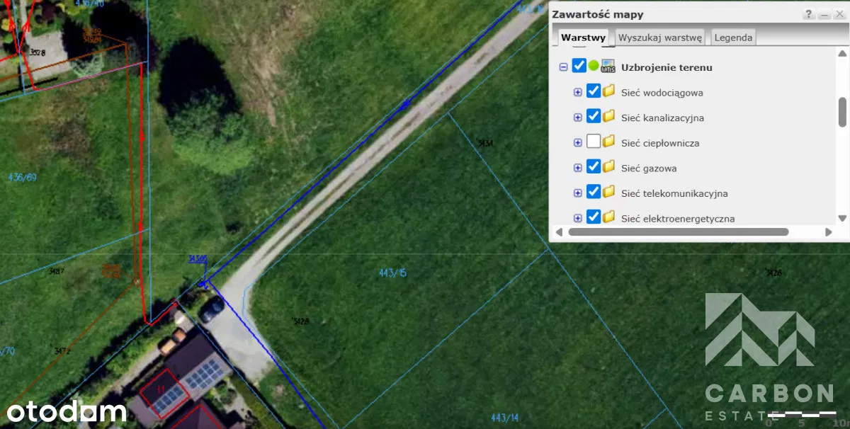Image resolution: width=850 pixels, height=429 pixels.
Task: Click the right arrow of horizontal scrollbar
Action: coord(828,232)
